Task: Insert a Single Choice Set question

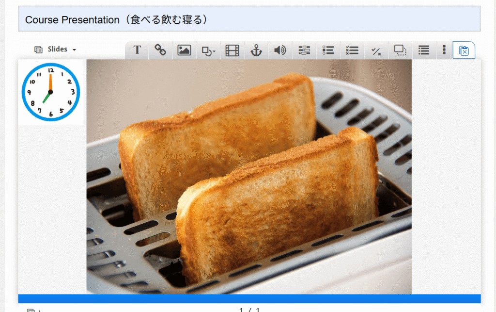Action: click(x=328, y=50)
